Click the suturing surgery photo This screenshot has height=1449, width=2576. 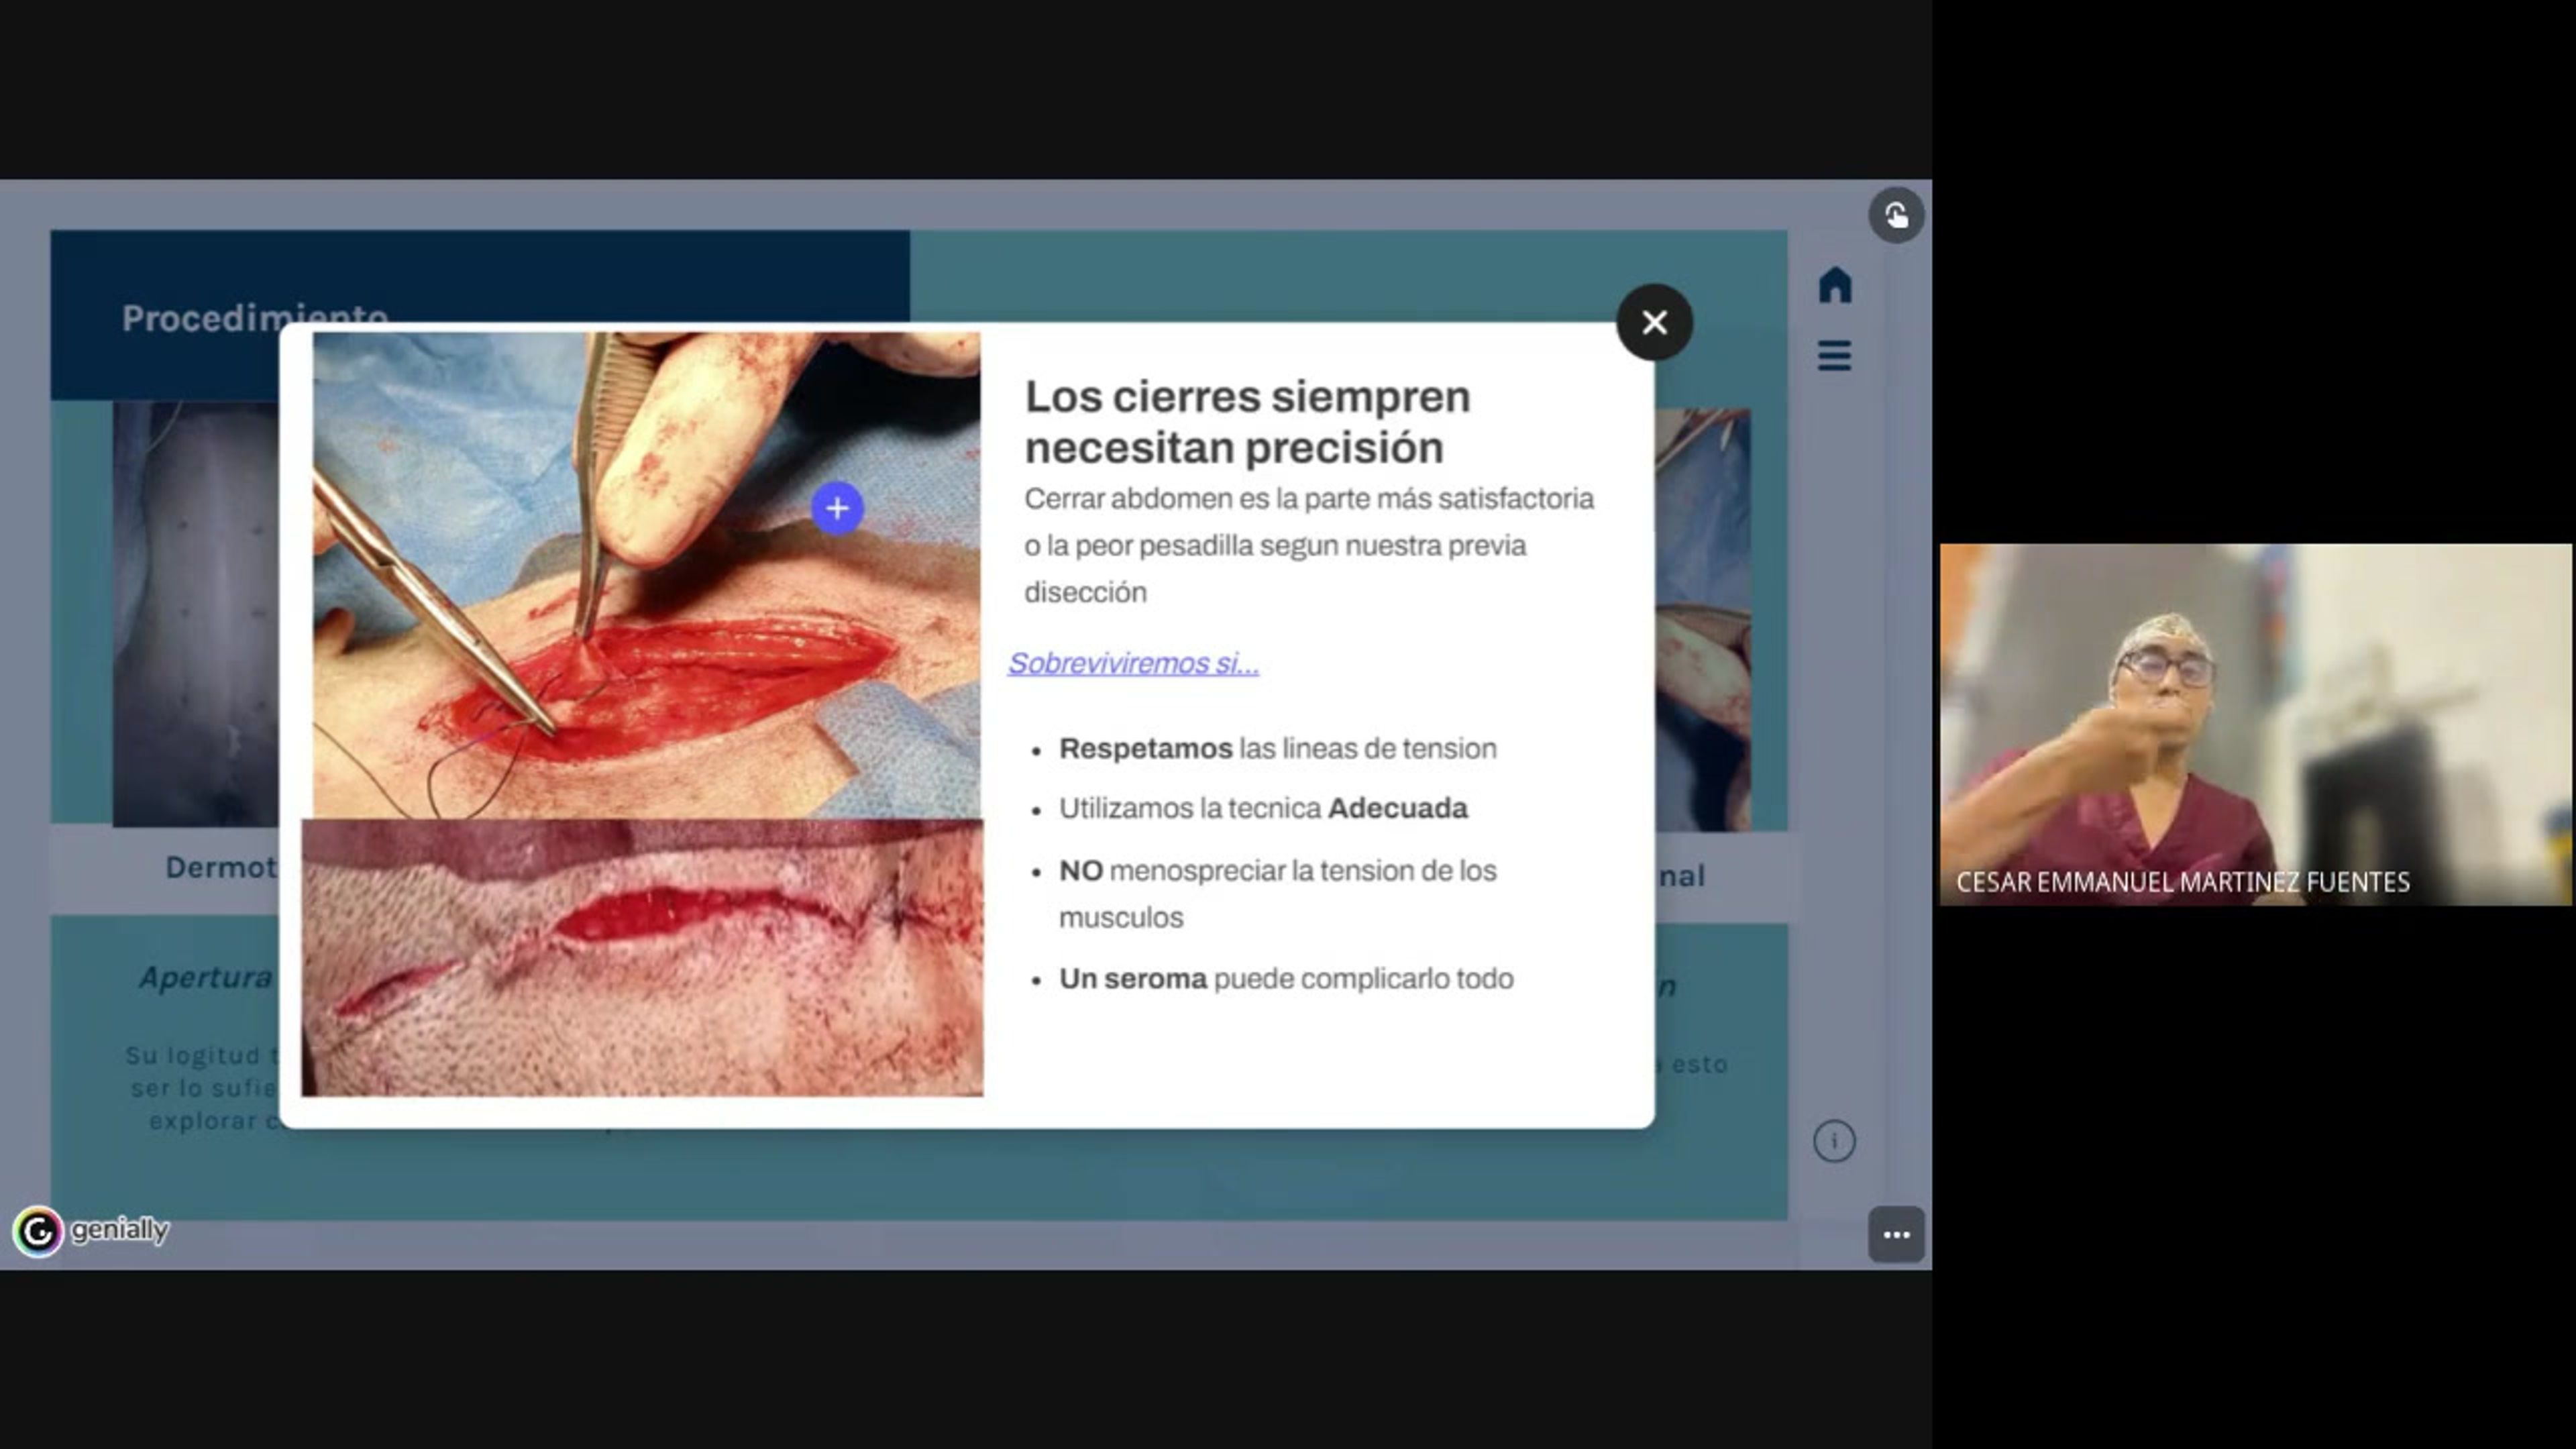[x=646, y=575]
